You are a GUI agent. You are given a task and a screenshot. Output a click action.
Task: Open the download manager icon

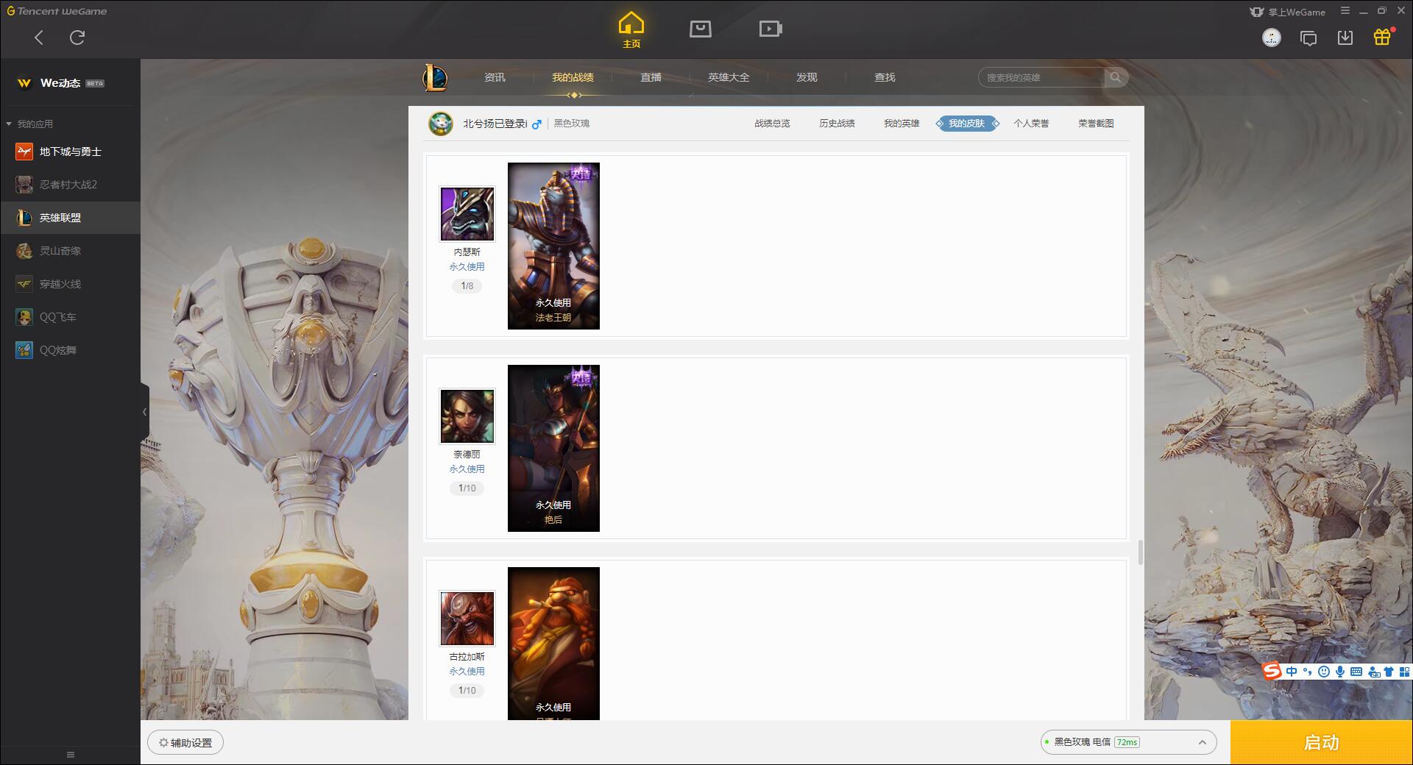[x=1345, y=38]
